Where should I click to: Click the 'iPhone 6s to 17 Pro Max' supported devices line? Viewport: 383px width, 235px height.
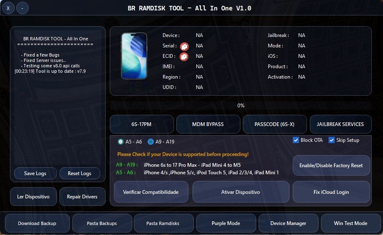pos(192,165)
